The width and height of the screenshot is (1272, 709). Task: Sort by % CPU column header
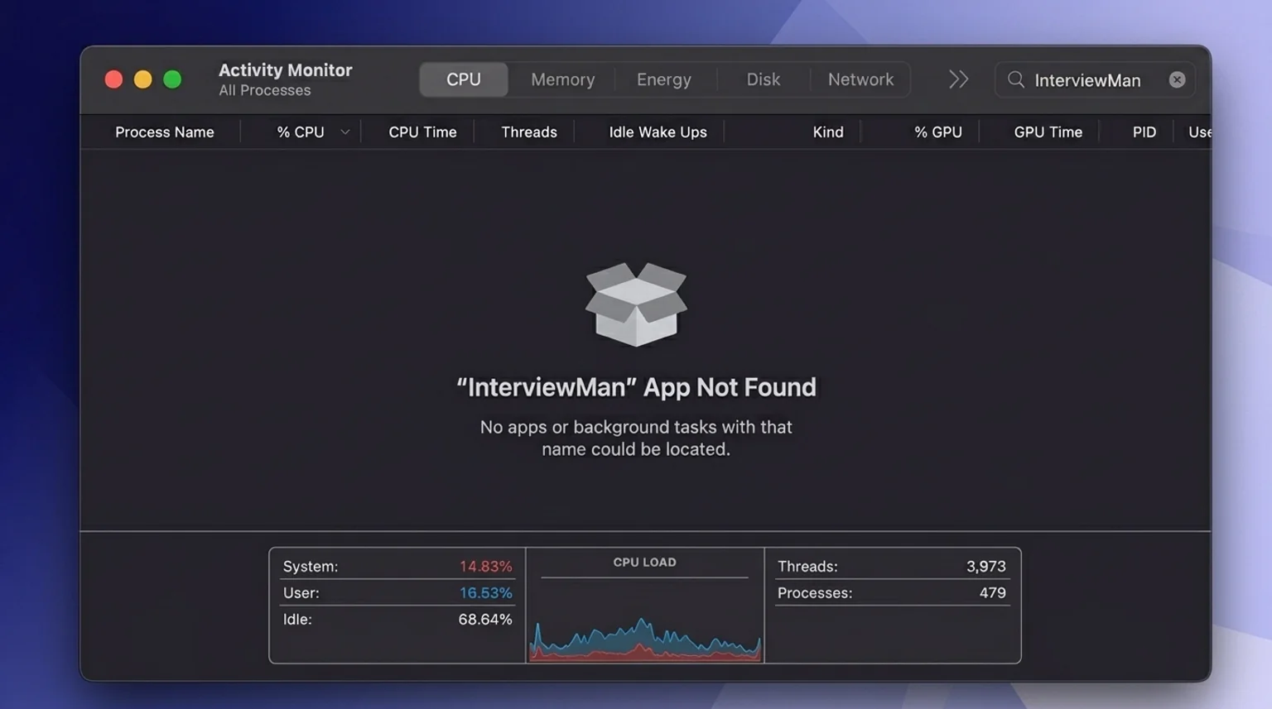(x=301, y=132)
